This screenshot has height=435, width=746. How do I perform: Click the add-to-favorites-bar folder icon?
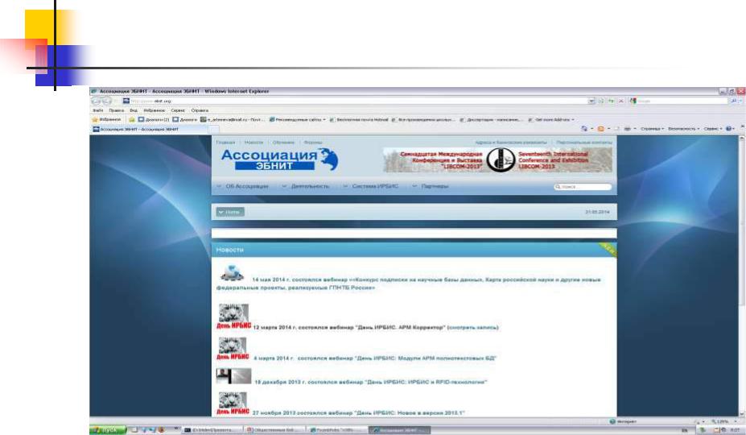(132, 119)
